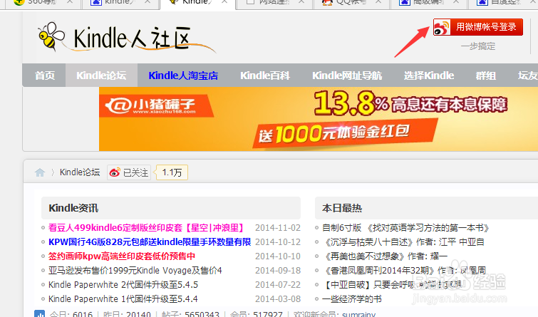Image resolution: width=538 pixels, height=317 pixels.
Task: Open hot post 【中亚自破】只要会呼吸
Action: point(393,285)
